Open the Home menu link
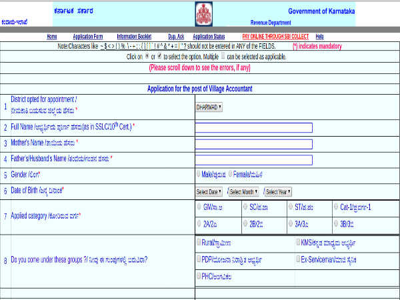Viewport: 400px width, 300px height. click(52, 37)
